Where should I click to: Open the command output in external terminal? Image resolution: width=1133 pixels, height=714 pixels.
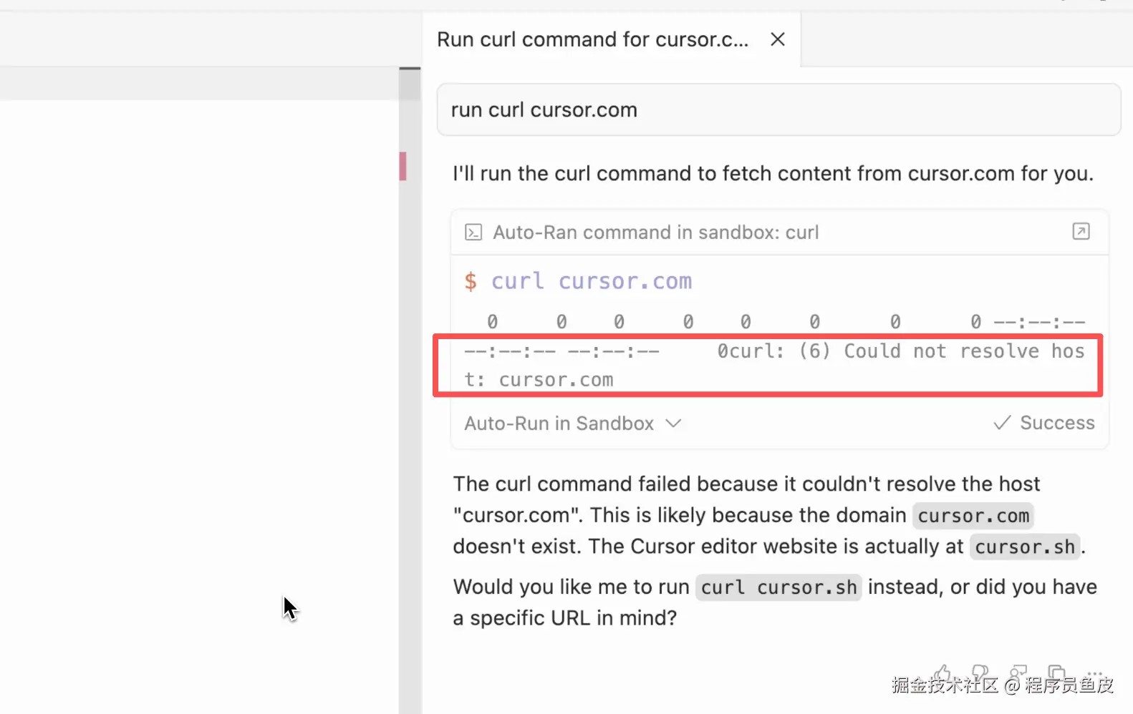pos(1081,232)
